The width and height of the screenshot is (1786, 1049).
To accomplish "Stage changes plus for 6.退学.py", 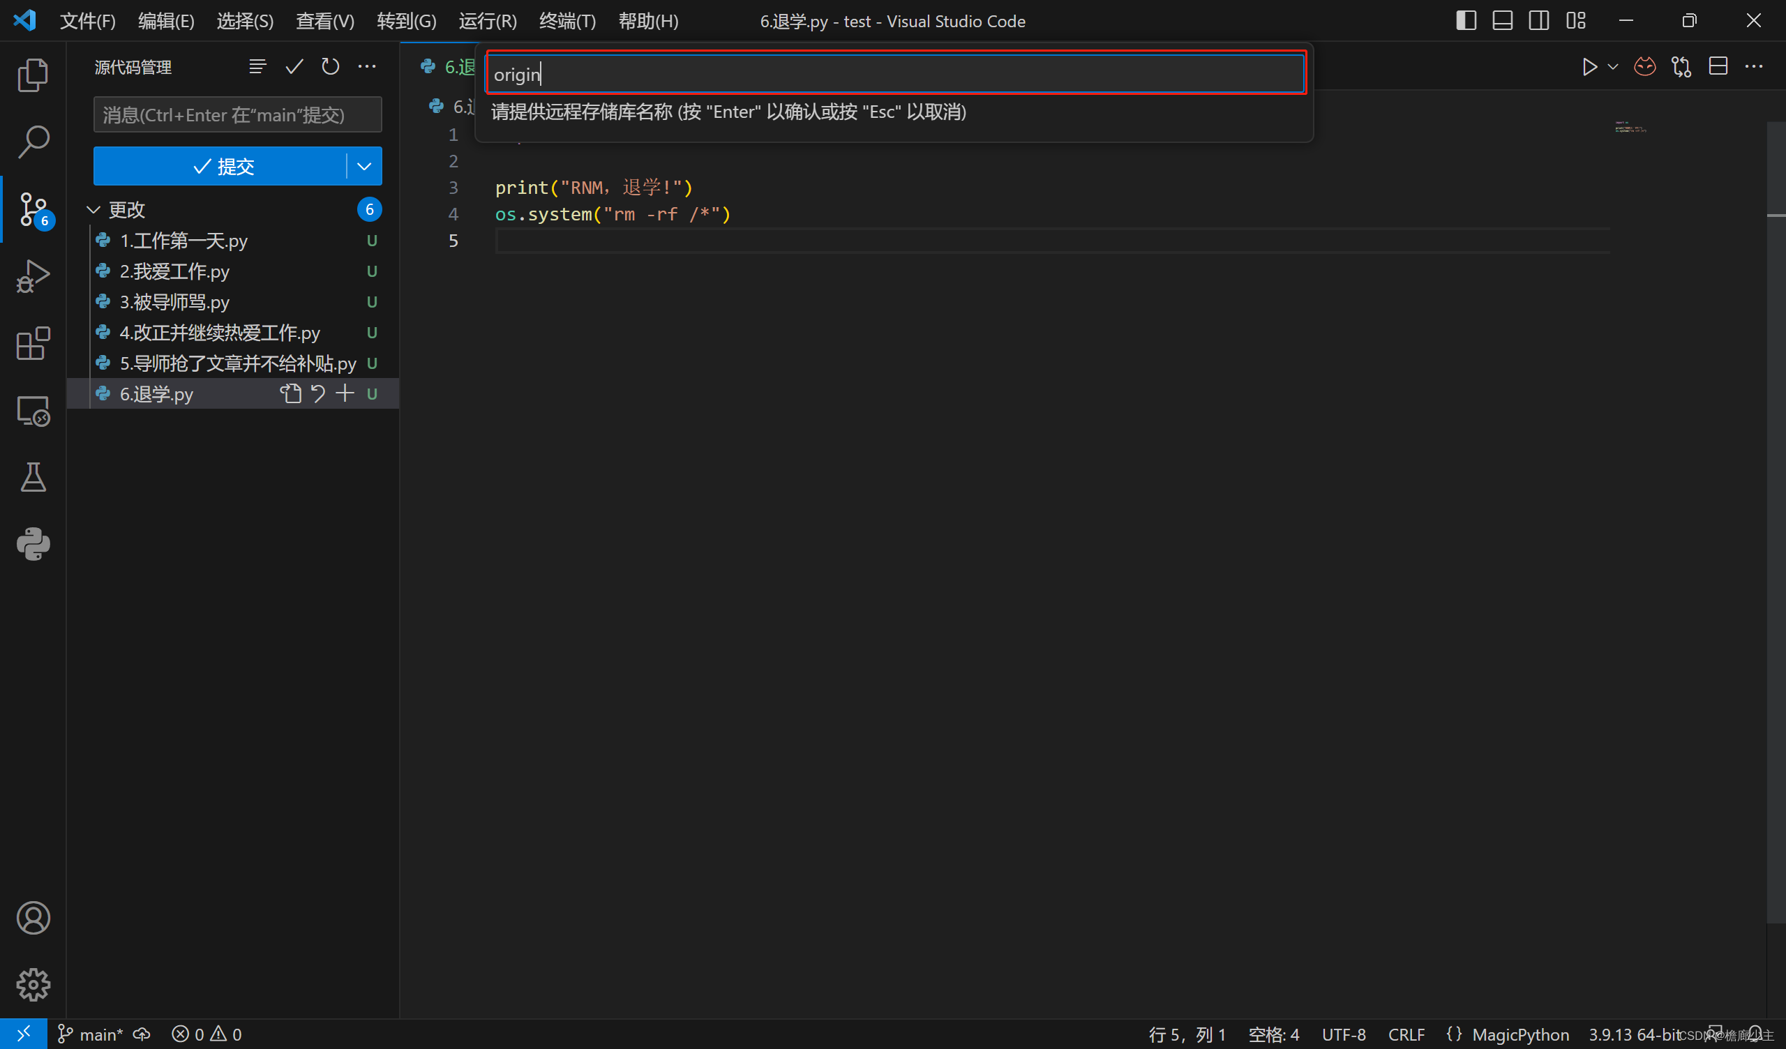I will [x=345, y=393].
